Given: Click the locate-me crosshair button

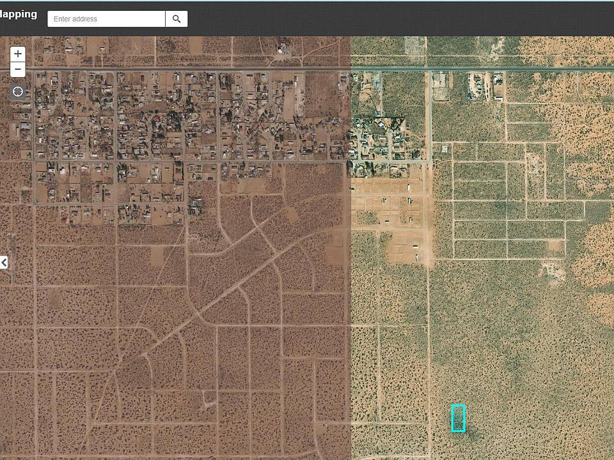Looking at the screenshot, I should click(x=18, y=91).
